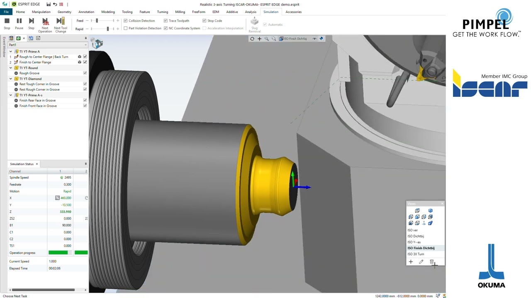The width and height of the screenshot is (531, 298).
Task: Pause the simulation
Action: pos(19,23)
